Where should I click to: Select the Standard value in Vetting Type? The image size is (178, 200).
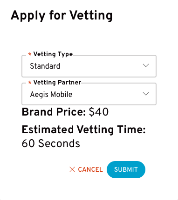click(x=45, y=66)
